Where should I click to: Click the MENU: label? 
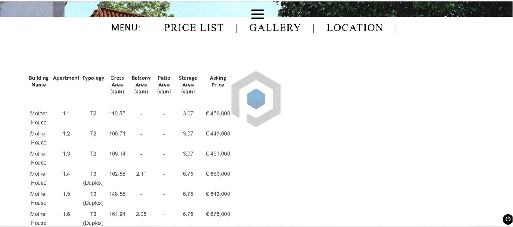pyautogui.click(x=126, y=28)
